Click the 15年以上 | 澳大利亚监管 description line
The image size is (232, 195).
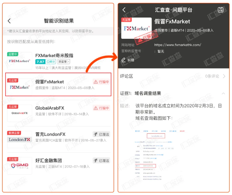click(68, 68)
